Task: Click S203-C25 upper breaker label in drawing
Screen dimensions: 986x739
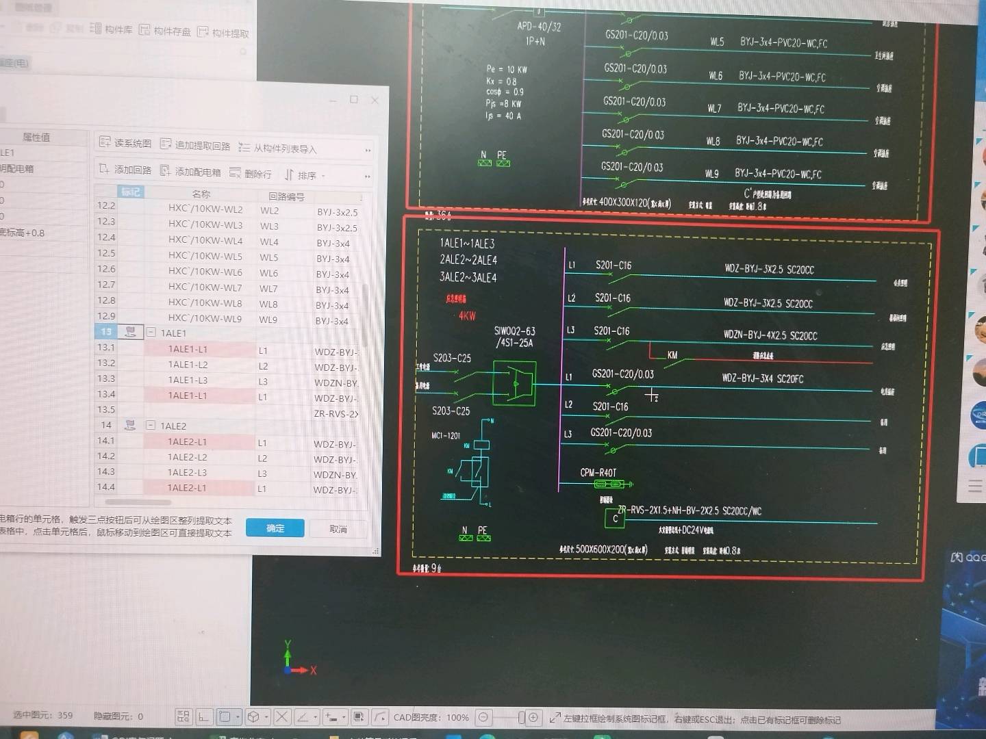Action: pyautogui.click(x=452, y=357)
